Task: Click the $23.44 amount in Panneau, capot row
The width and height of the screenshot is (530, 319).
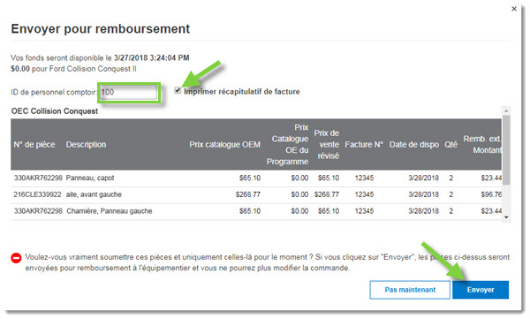Action: (491, 178)
